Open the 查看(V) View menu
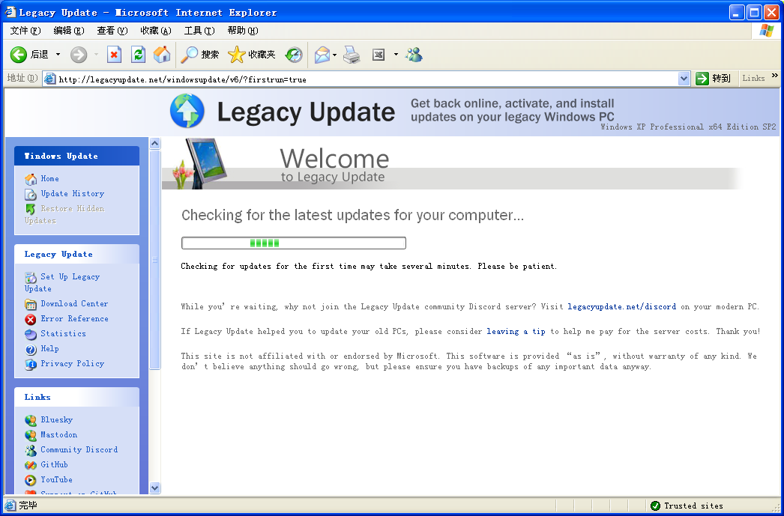 (x=112, y=31)
